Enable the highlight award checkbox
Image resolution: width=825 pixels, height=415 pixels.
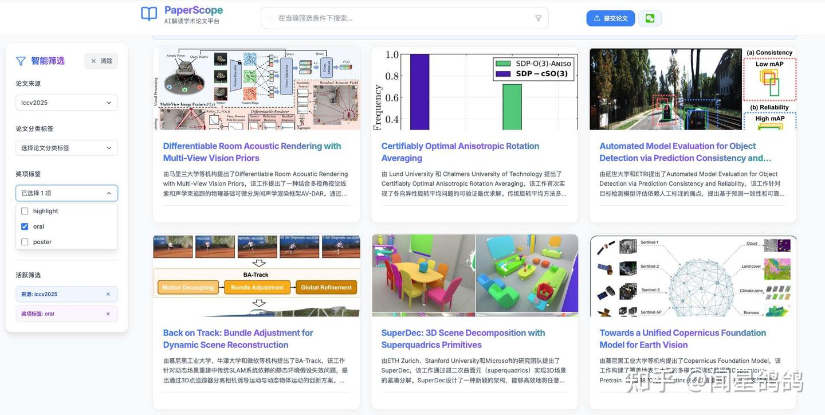(25, 210)
